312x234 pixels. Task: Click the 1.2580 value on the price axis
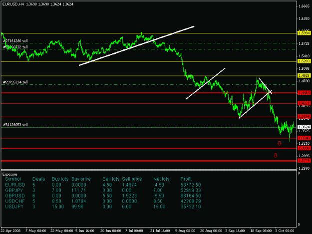304,169
